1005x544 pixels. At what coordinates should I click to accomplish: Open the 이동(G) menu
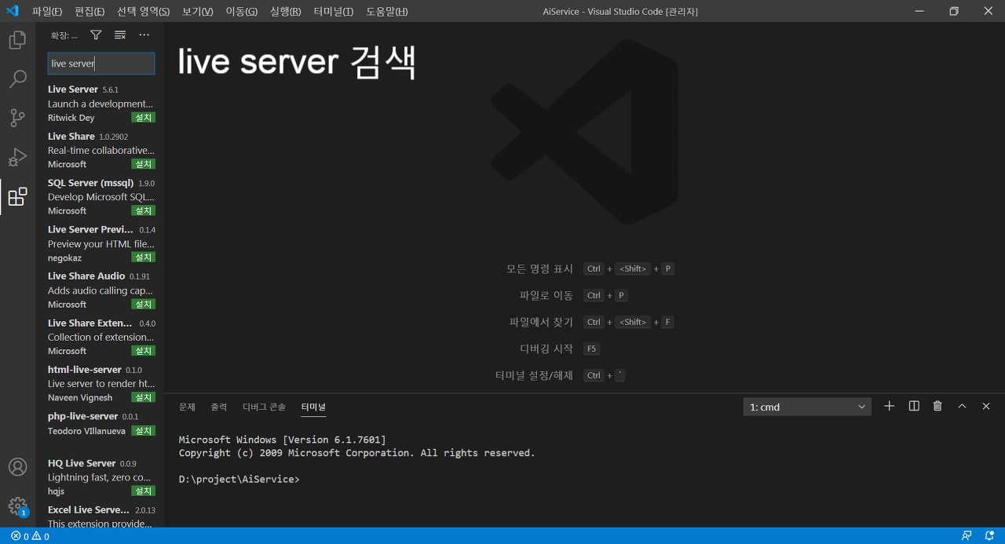[x=241, y=12]
